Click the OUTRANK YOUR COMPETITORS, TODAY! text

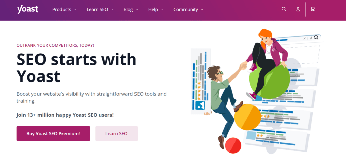55,45
